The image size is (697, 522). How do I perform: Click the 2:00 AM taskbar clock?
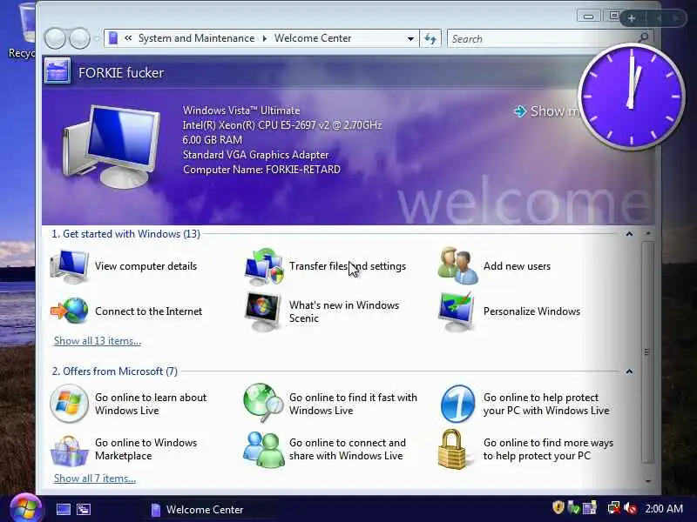coord(664,508)
